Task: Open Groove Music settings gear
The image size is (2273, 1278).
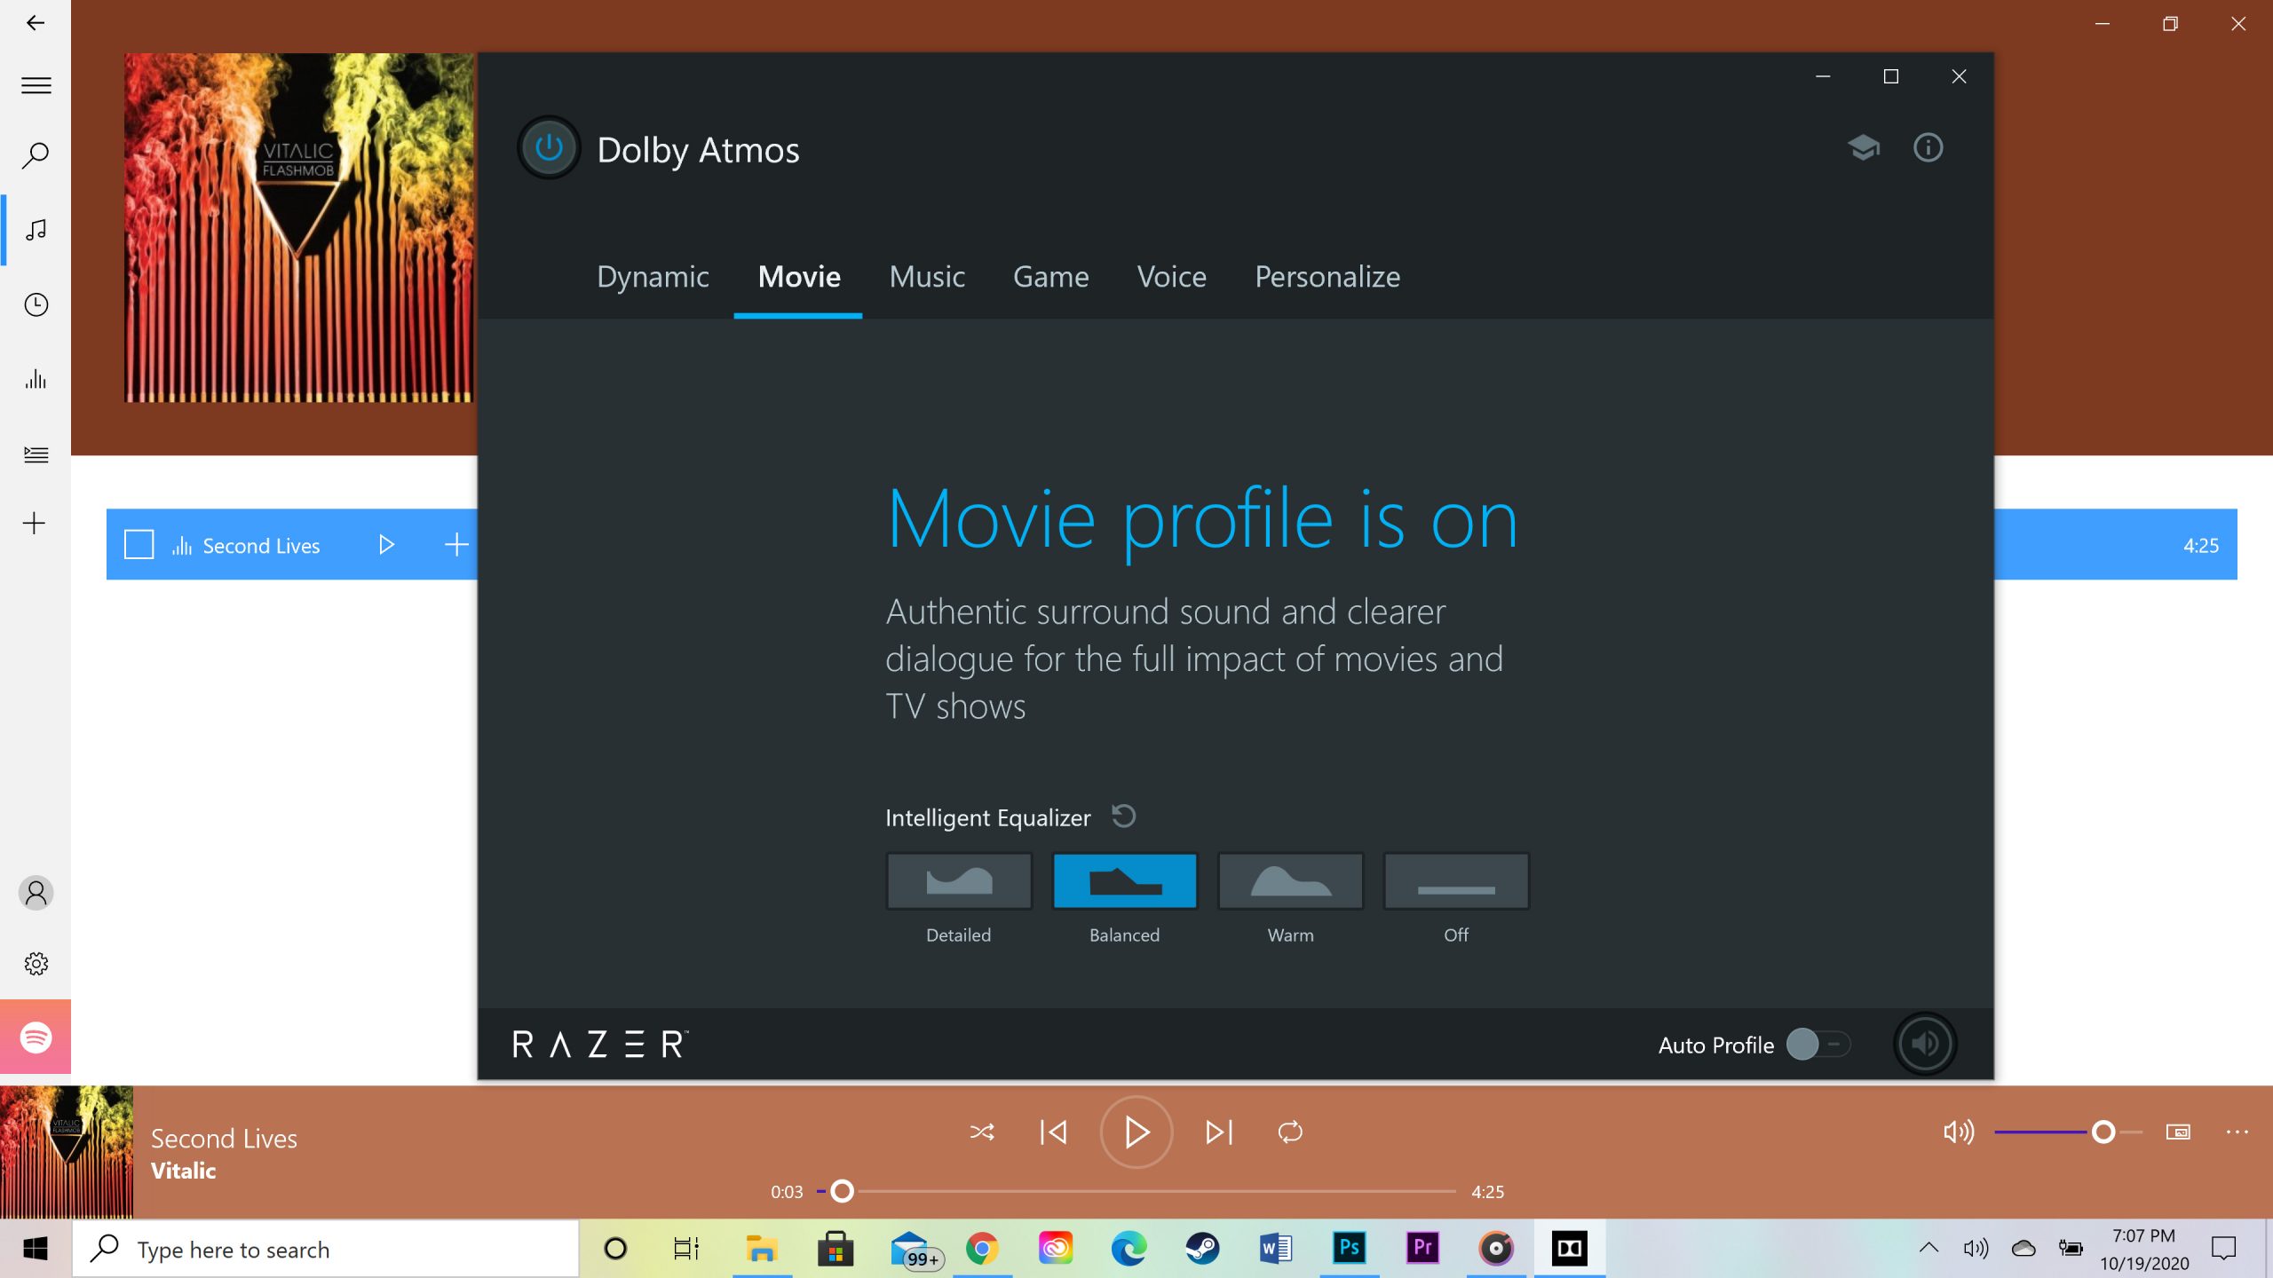Action: (36, 964)
